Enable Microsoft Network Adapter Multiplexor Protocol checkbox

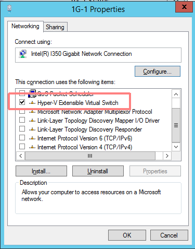coord(22,111)
